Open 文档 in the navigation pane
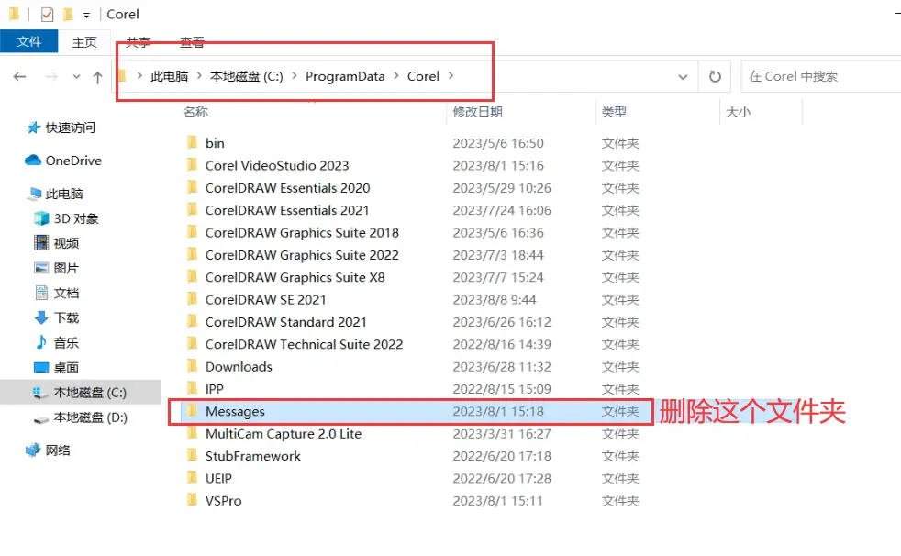Viewport: 901px width, 556px height. coord(66,293)
